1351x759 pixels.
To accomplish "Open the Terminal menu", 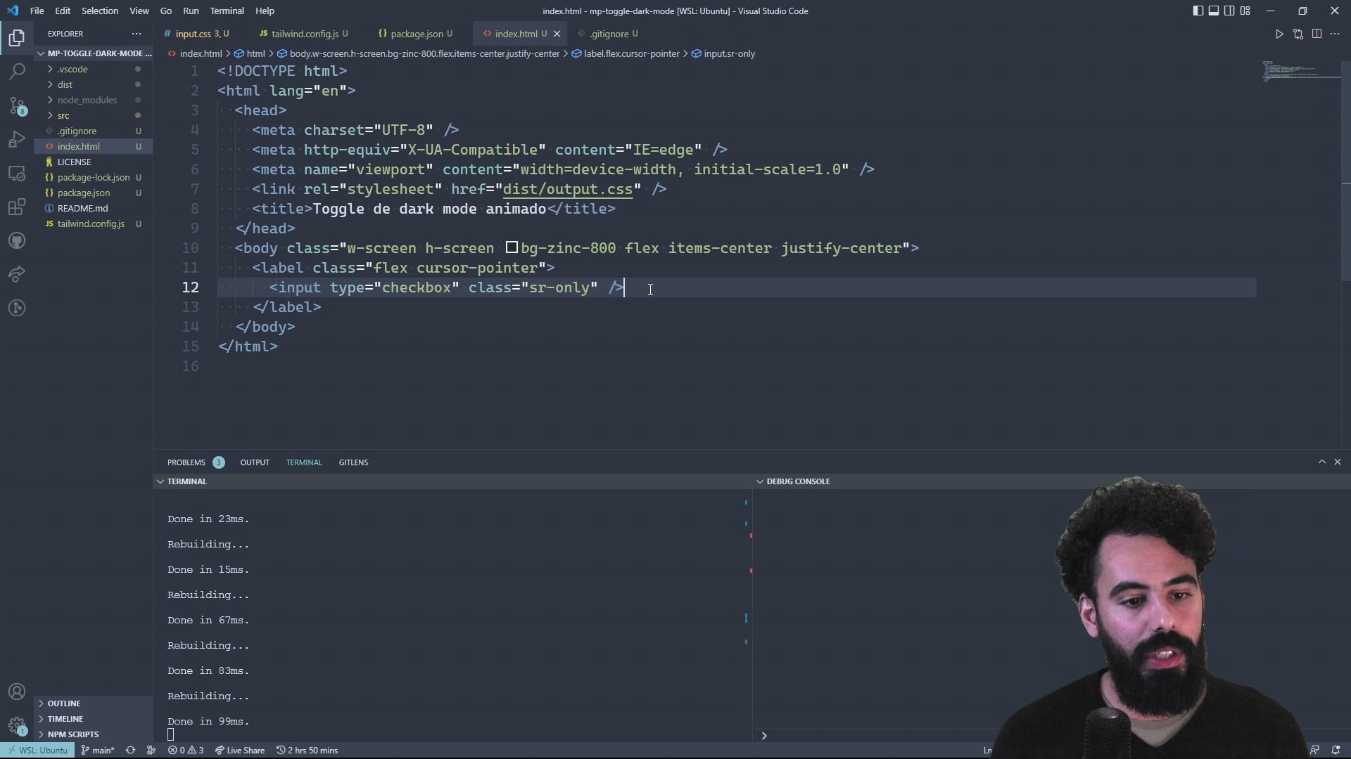I will 227,11.
